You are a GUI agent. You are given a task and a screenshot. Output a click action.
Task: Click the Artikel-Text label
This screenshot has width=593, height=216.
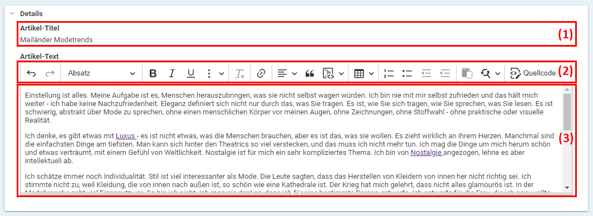[40, 57]
